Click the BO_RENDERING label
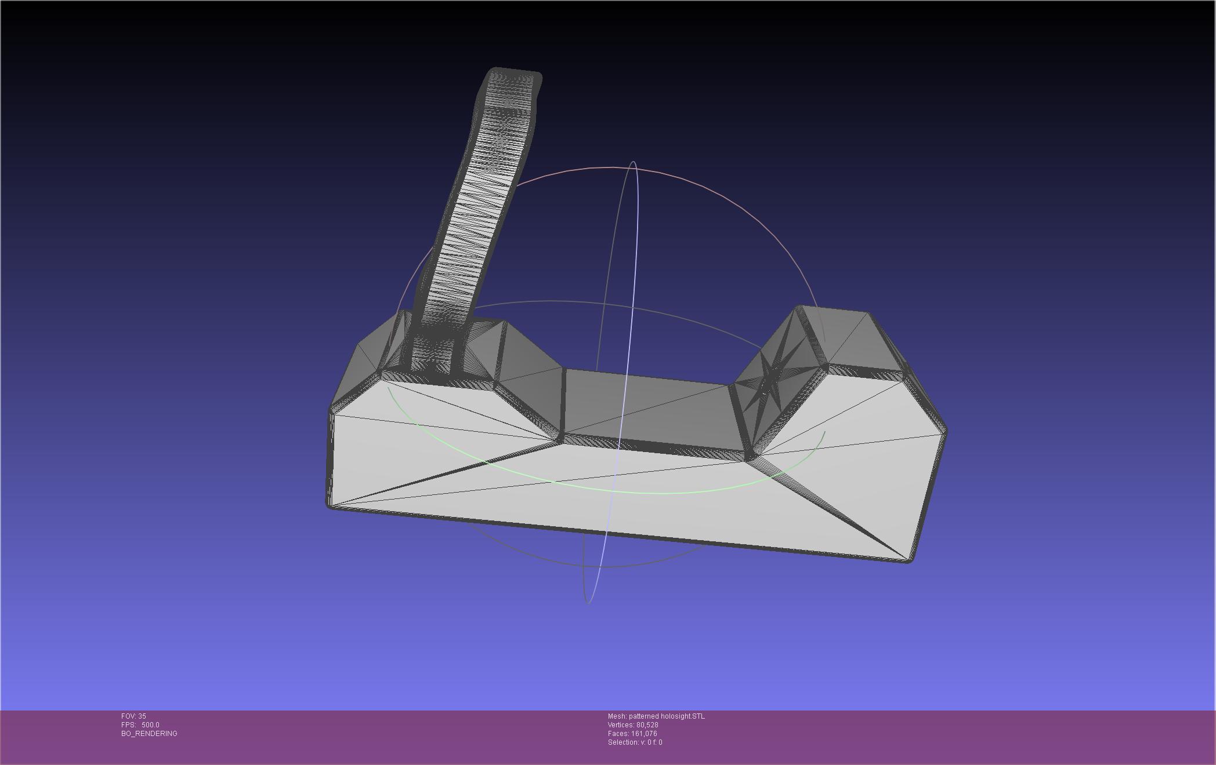Viewport: 1216px width, 765px height. pos(149,734)
